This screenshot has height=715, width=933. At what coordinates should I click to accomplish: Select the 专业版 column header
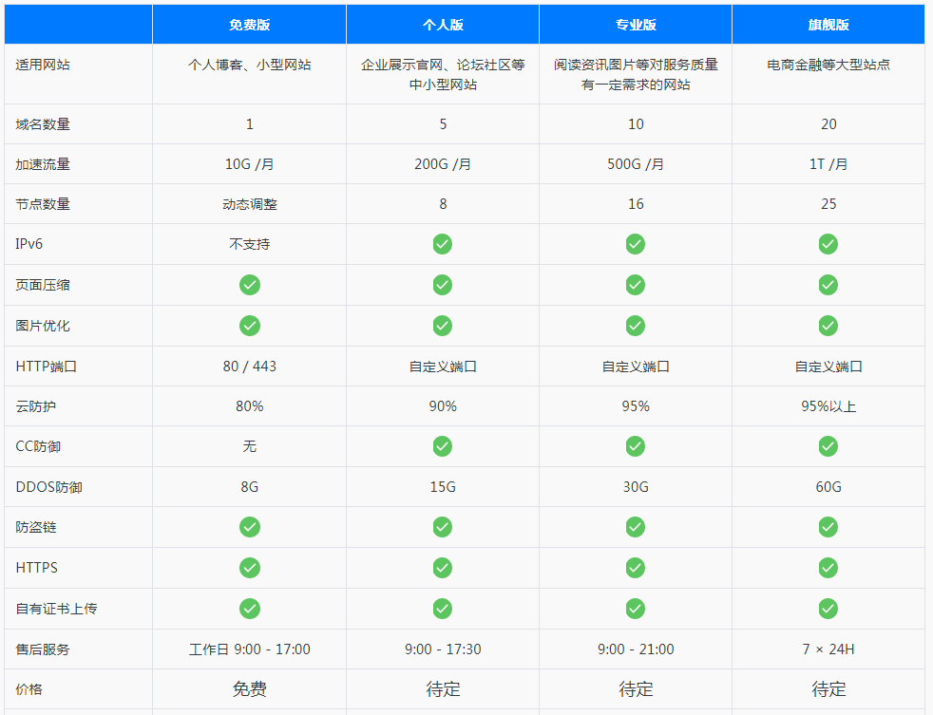click(x=636, y=25)
